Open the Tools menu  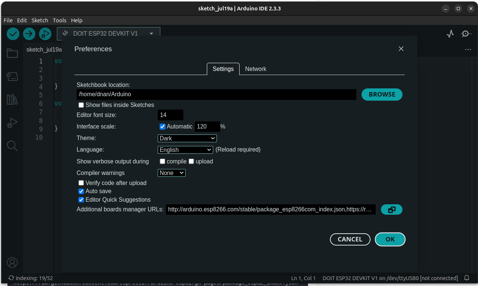tap(60, 20)
